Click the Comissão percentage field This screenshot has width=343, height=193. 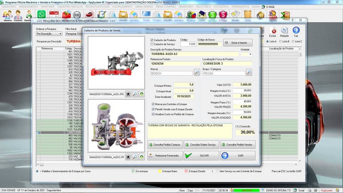(x=245, y=132)
